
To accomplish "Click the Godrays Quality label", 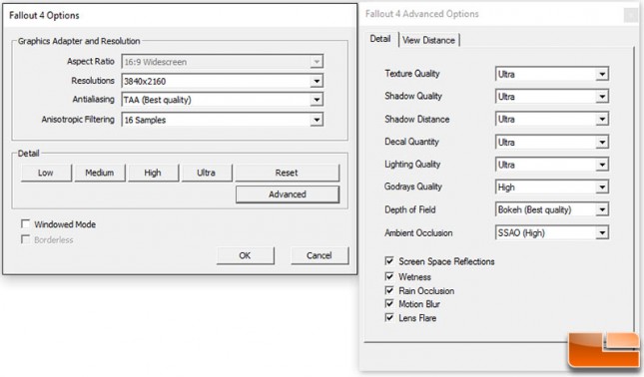I will pos(413,187).
